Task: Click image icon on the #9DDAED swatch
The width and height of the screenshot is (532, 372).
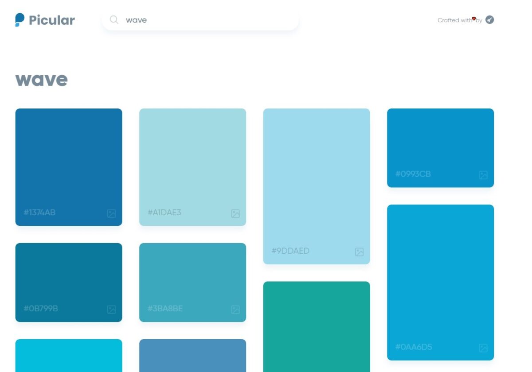Action: coord(359,252)
